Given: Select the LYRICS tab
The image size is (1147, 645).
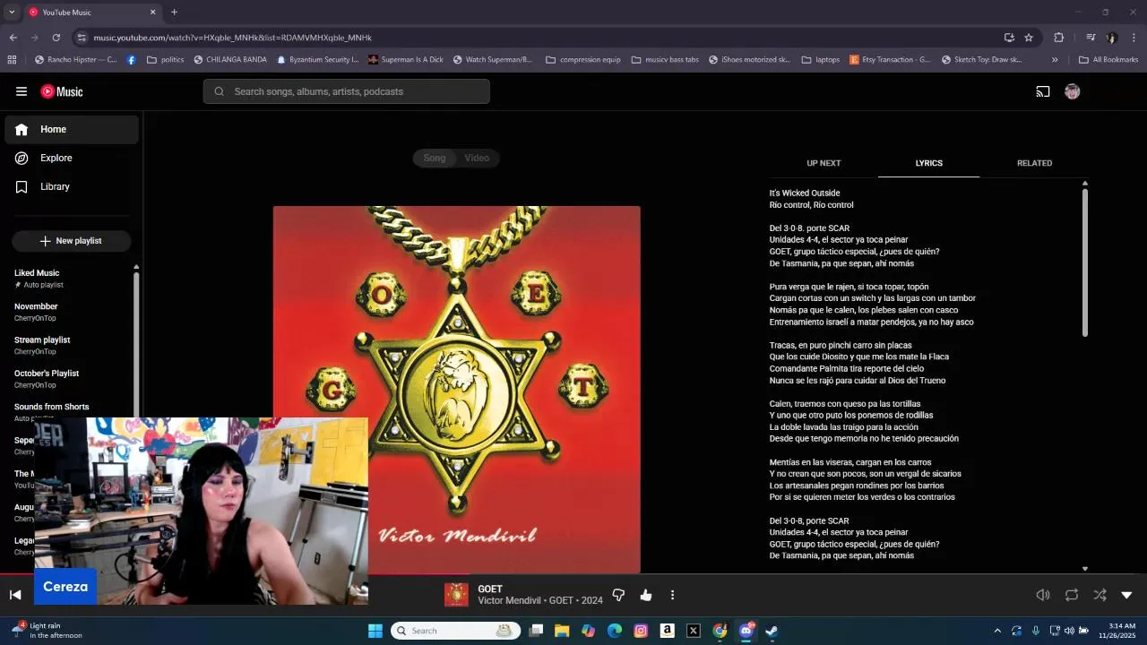Looking at the screenshot, I should click(928, 163).
